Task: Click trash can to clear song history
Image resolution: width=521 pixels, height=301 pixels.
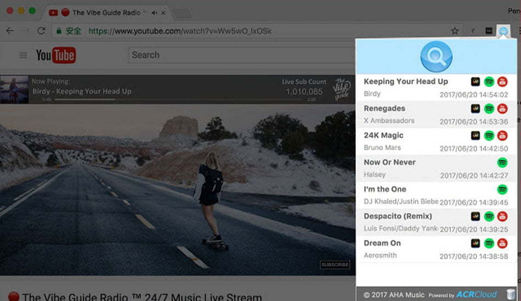Action: pos(511,294)
